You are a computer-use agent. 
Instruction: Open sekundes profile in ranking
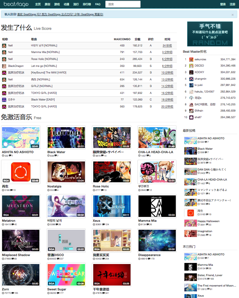point(200,59)
